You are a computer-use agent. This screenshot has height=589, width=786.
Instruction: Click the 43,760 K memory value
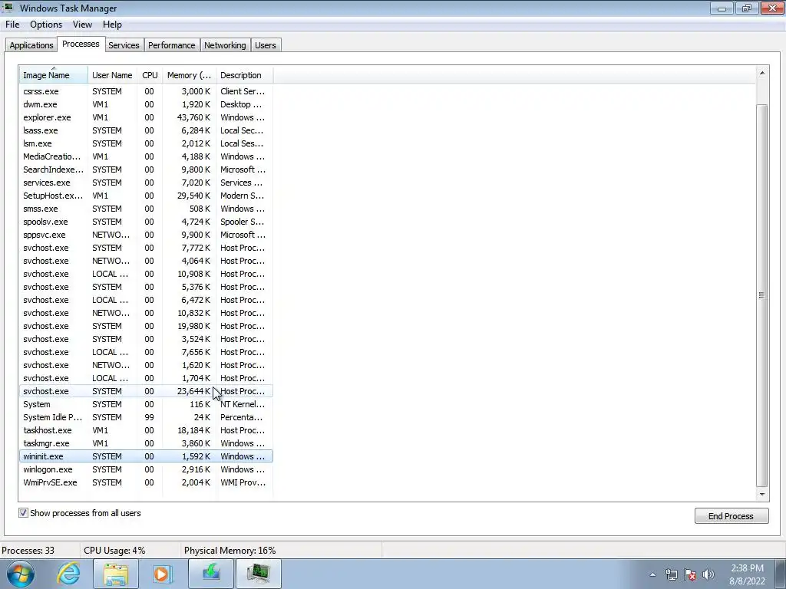point(193,117)
